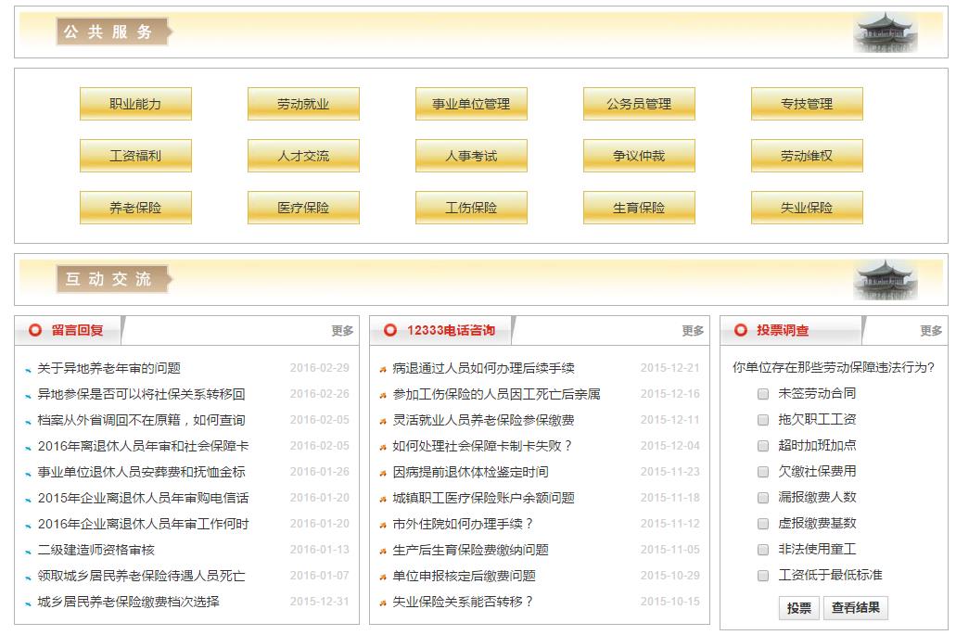Open the 医疗保险 service button
Viewport: 956px width, 635px height.
click(303, 208)
